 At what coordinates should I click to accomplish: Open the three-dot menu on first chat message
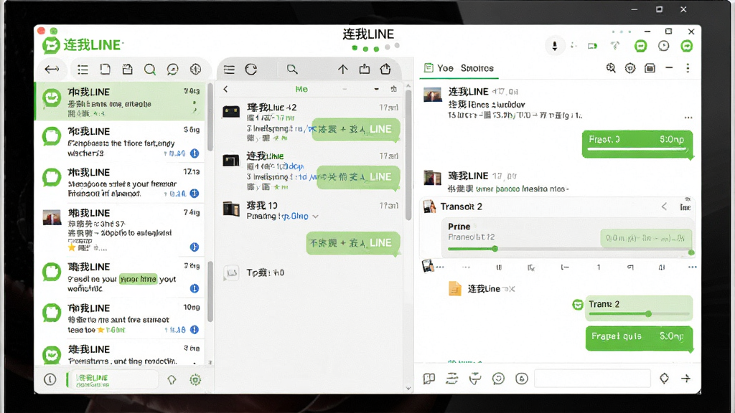(x=688, y=118)
